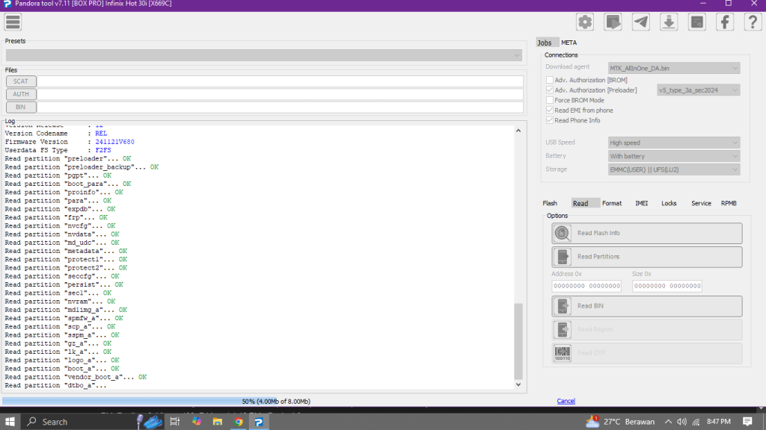766x430 pixels.
Task: Open File Explorer from the taskbar
Action: [218, 422]
